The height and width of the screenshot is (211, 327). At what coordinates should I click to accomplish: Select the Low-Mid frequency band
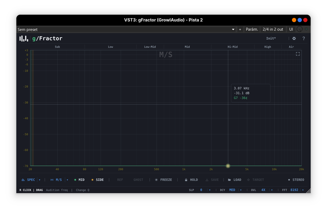[x=150, y=47]
